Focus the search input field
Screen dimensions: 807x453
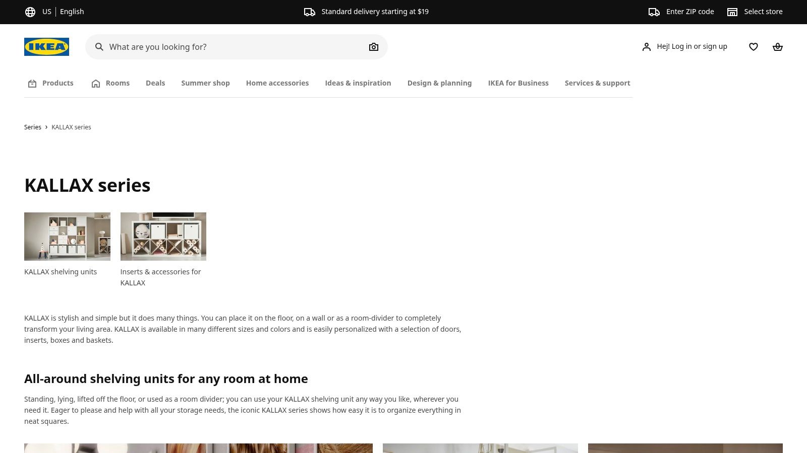236,47
